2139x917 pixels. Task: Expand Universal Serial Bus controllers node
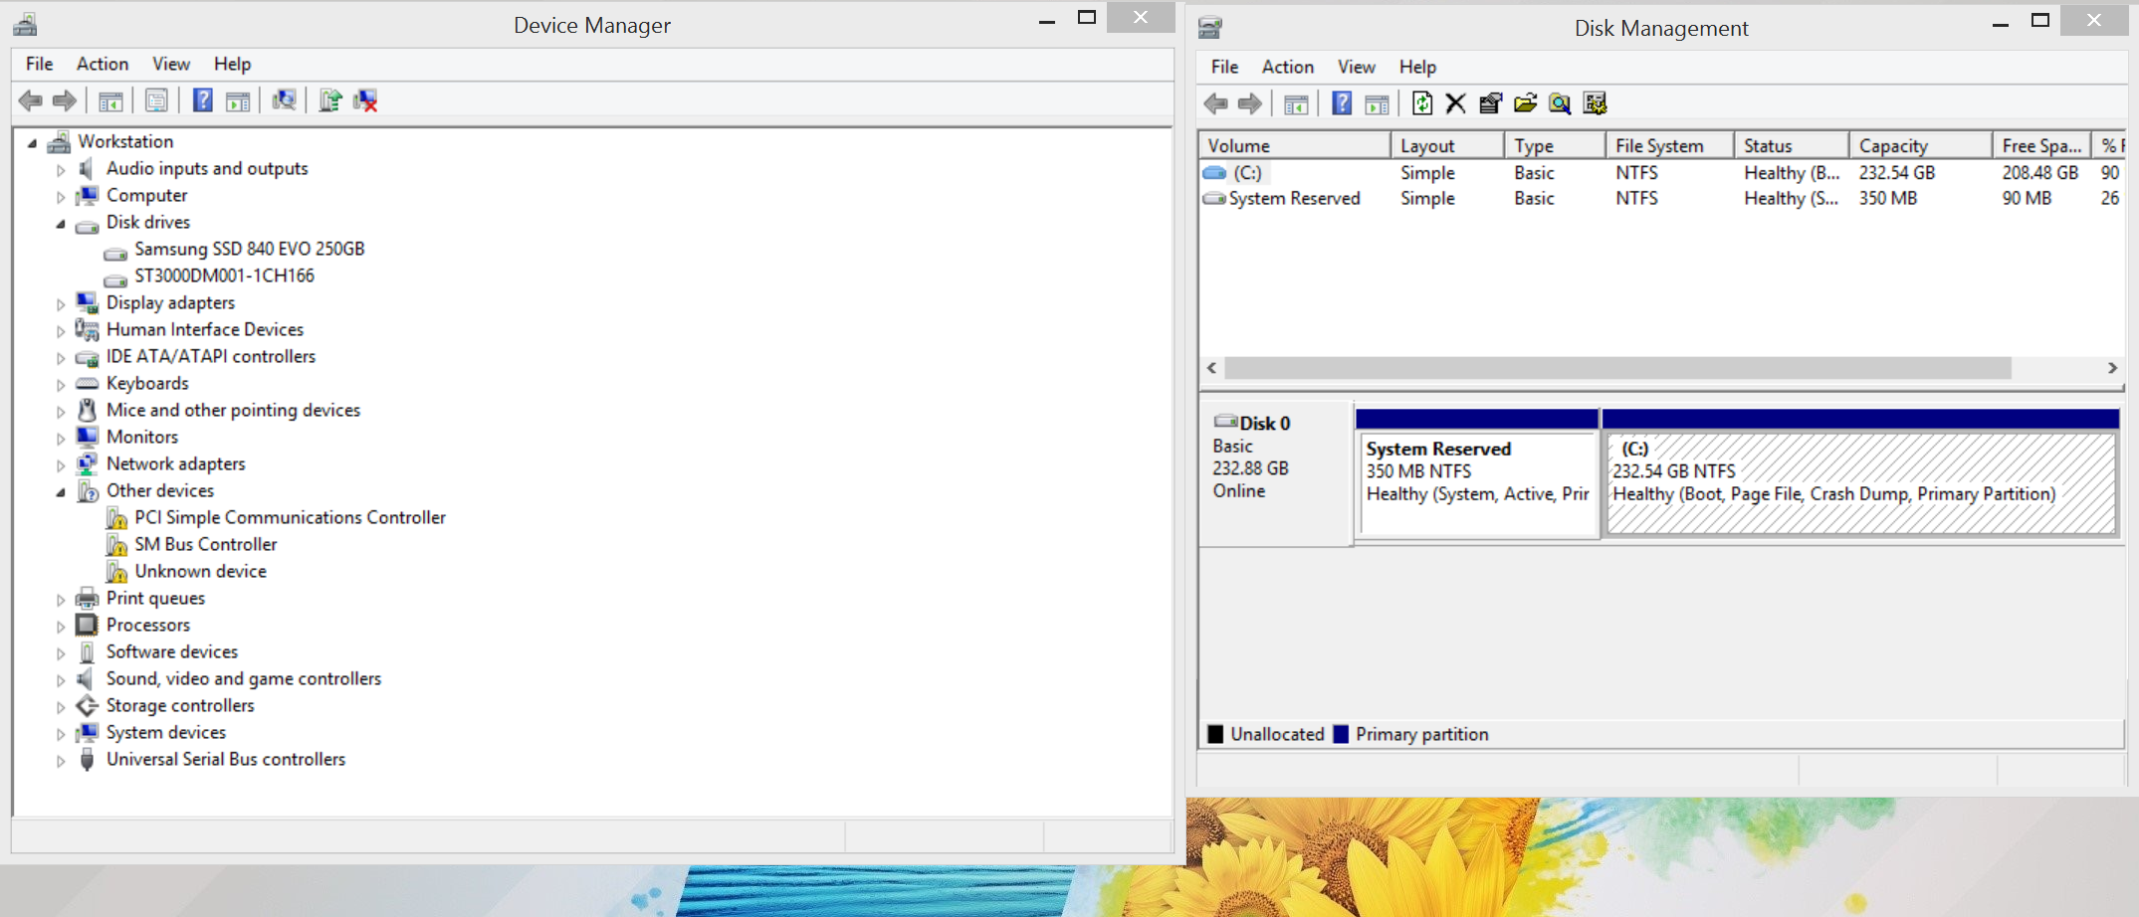click(61, 761)
